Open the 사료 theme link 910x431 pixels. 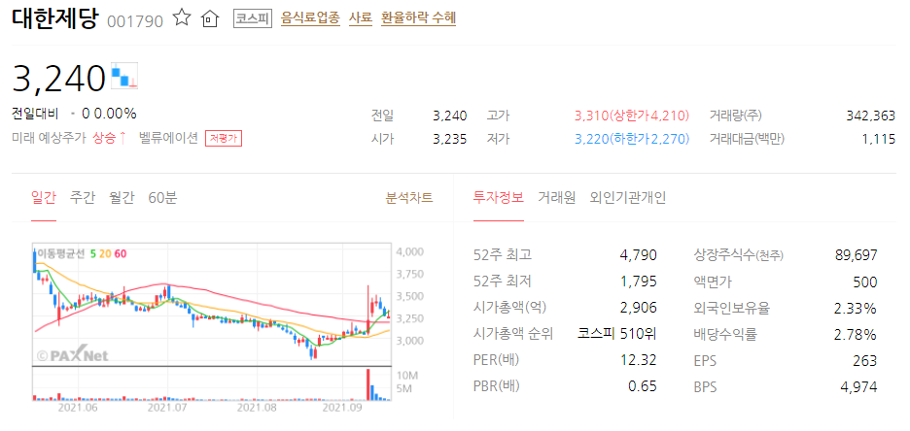[361, 18]
